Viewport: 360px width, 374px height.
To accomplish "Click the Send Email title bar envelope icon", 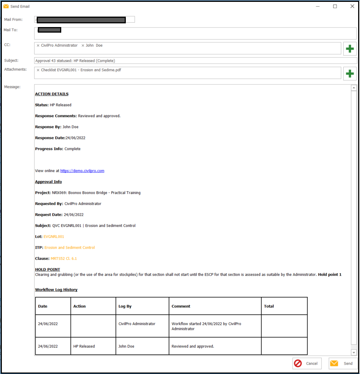I will point(6,6).
